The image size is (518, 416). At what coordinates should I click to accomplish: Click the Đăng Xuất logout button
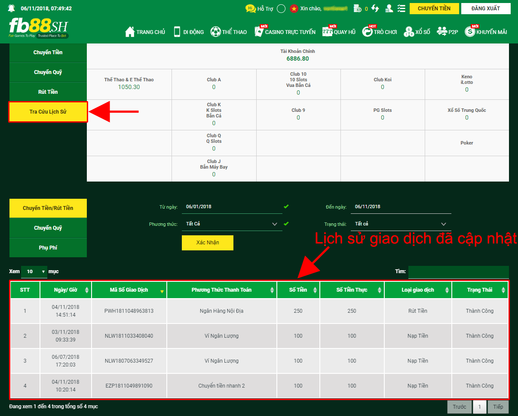click(x=485, y=9)
